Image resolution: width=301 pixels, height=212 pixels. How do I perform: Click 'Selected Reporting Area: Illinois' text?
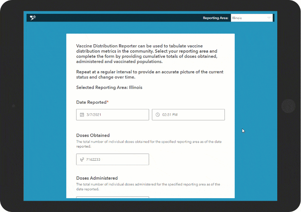(109, 87)
